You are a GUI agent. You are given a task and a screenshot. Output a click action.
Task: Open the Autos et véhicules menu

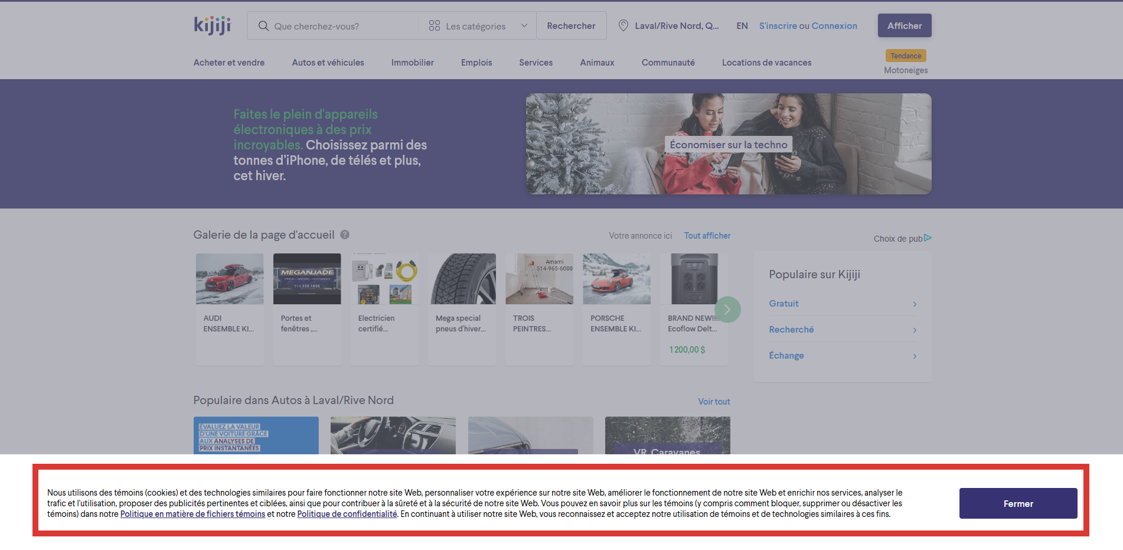[328, 62]
